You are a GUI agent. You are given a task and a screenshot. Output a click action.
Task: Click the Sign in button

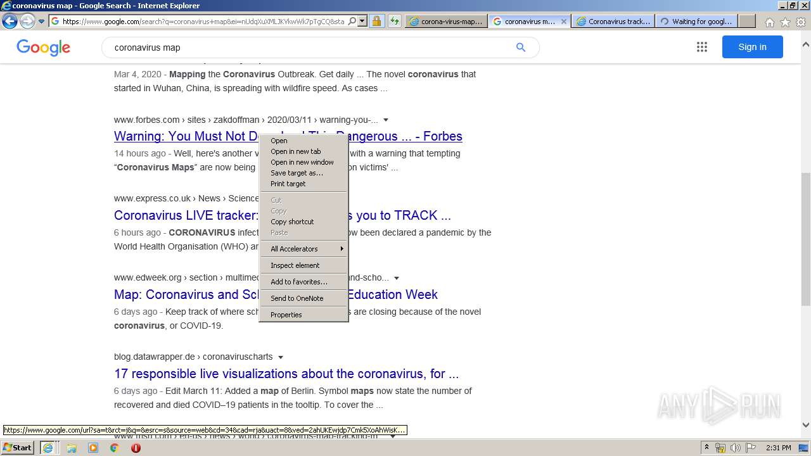pos(752,47)
